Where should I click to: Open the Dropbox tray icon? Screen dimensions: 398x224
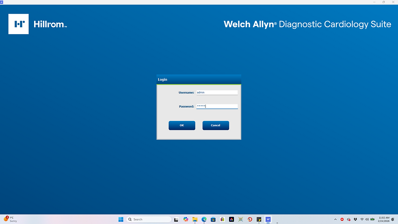coord(355,220)
